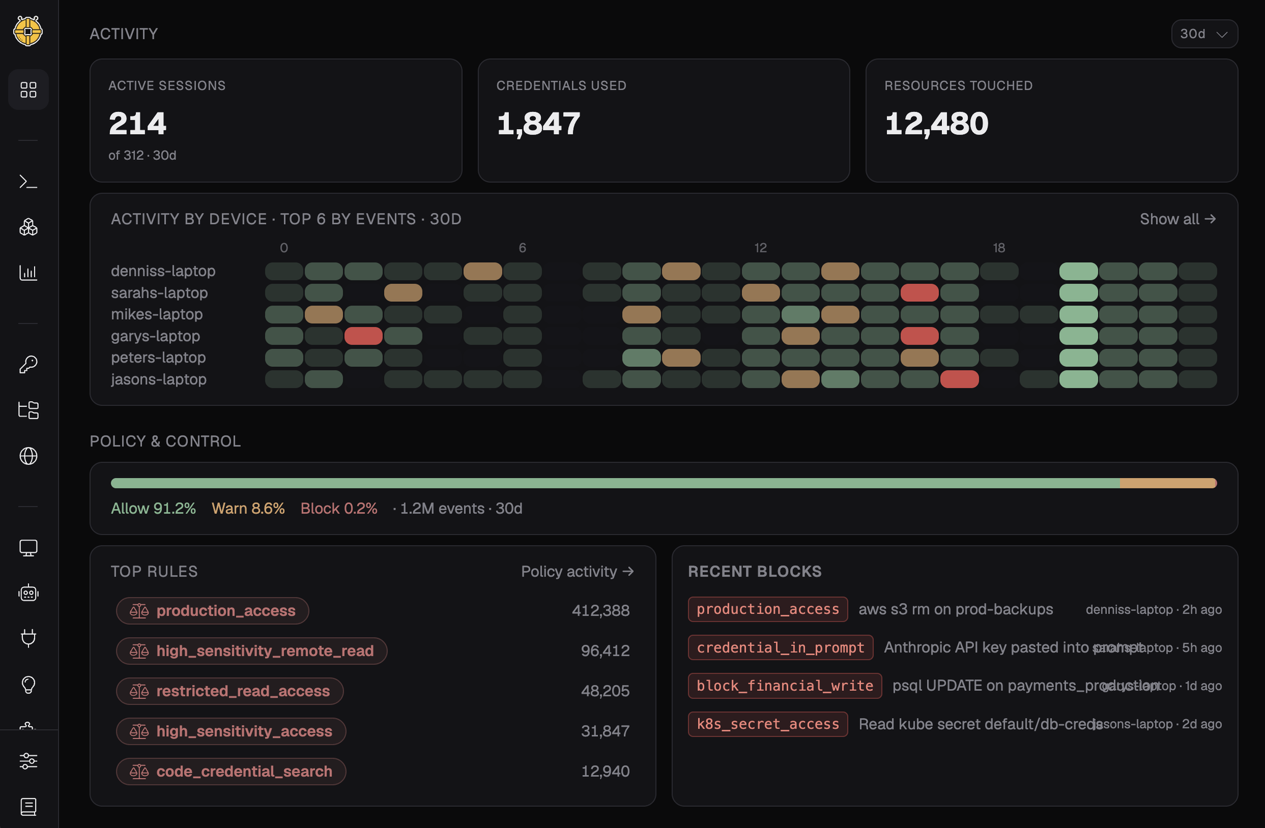Image resolution: width=1265 pixels, height=828 pixels.
Task: Click the orange app logo icon
Action: click(28, 31)
